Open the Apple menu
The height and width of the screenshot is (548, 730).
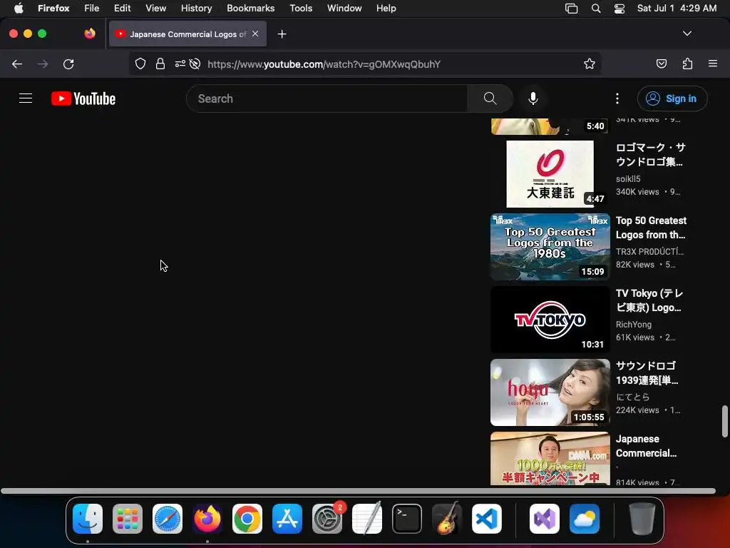coord(19,8)
